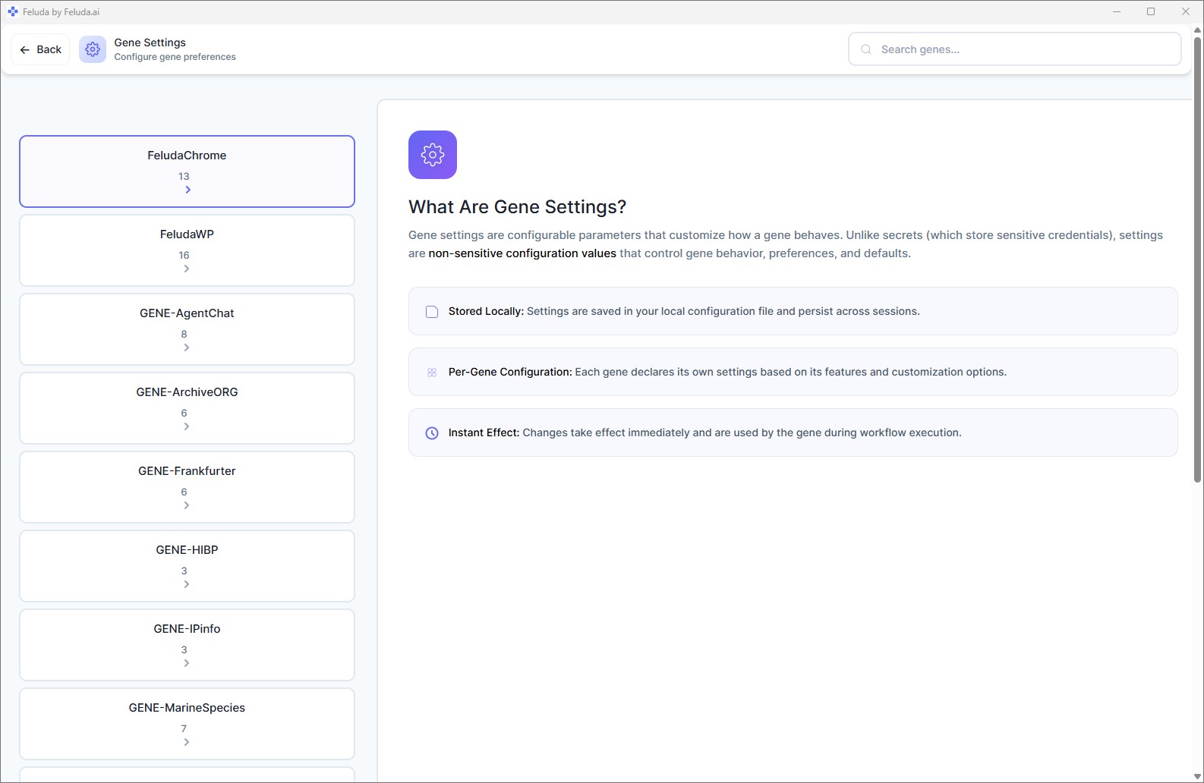1204x783 pixels.
Task: Click the Feluda app logo in title bar
Action: click(x=12, y=11)
